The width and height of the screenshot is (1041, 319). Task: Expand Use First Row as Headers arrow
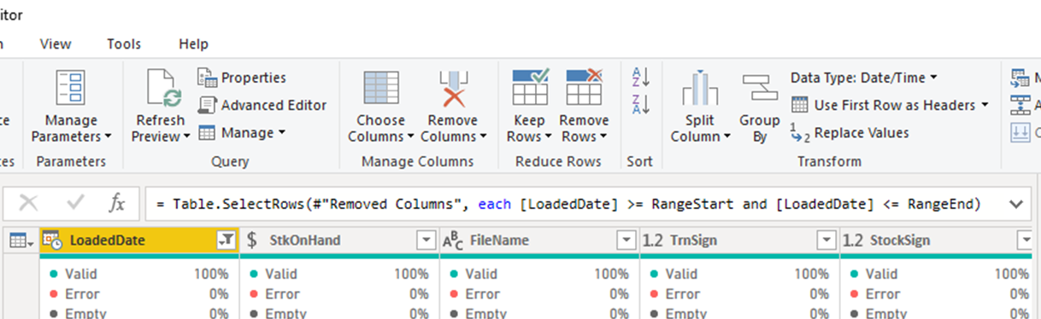(x=985, y=105)
